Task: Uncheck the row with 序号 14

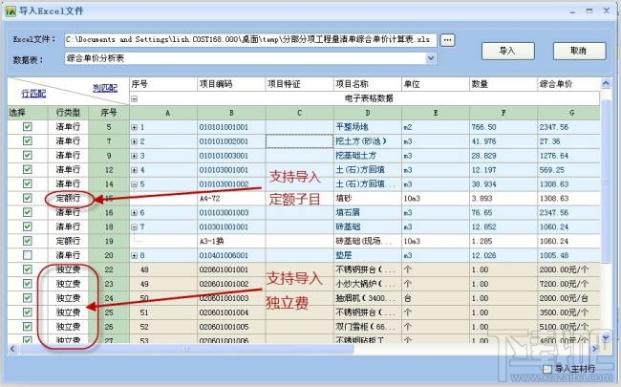Action: (x=28, y=183)
